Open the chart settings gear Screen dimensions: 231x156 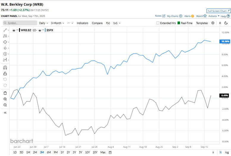[213, 23]
